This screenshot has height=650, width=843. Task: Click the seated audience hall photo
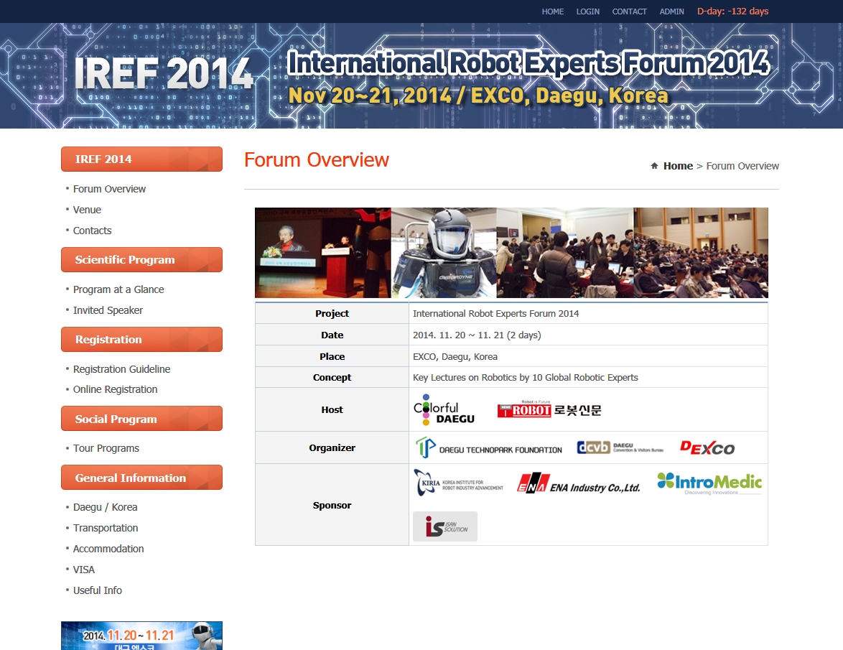point(701,253)
